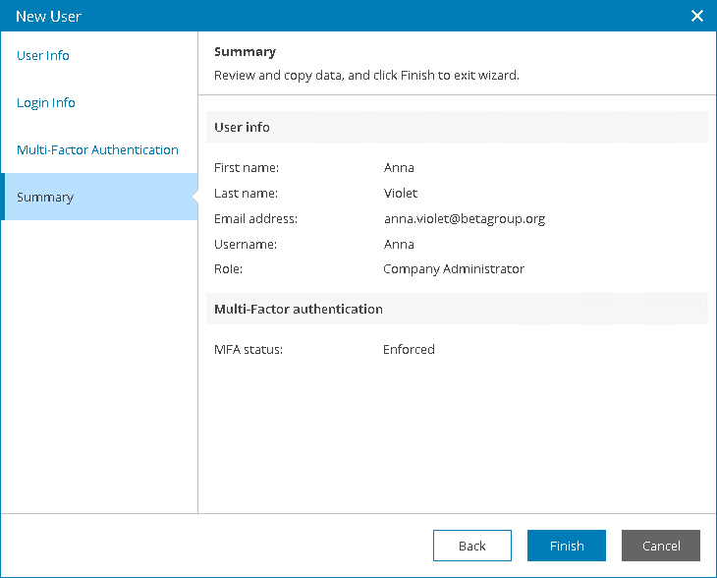This screenshot has width=717, height=578.
Task: Click the Enforced MFA status value
Action: click(409, 349)
